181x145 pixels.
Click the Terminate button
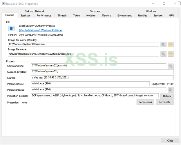point(164,102)
